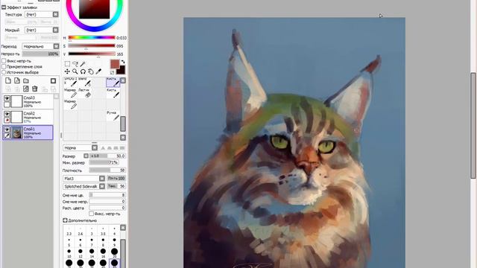Screen dimensions: 477x268
Task: Hide layer Слой1 with eye icon
Action: click(x=7, y=130)
